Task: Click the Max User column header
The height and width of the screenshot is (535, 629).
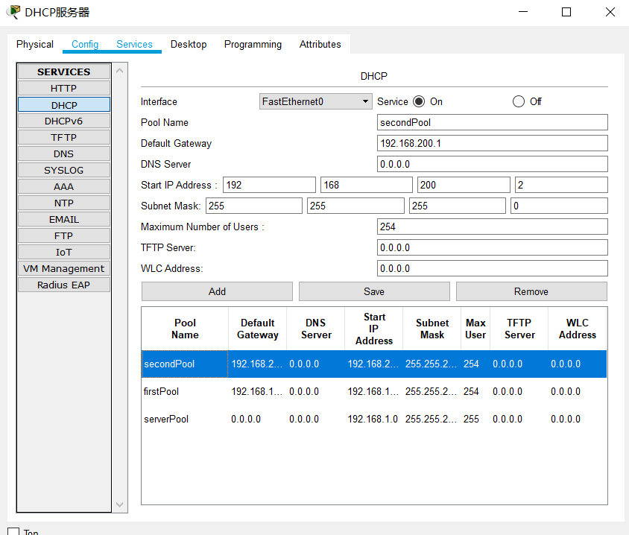Action: (x=475, y=329)
